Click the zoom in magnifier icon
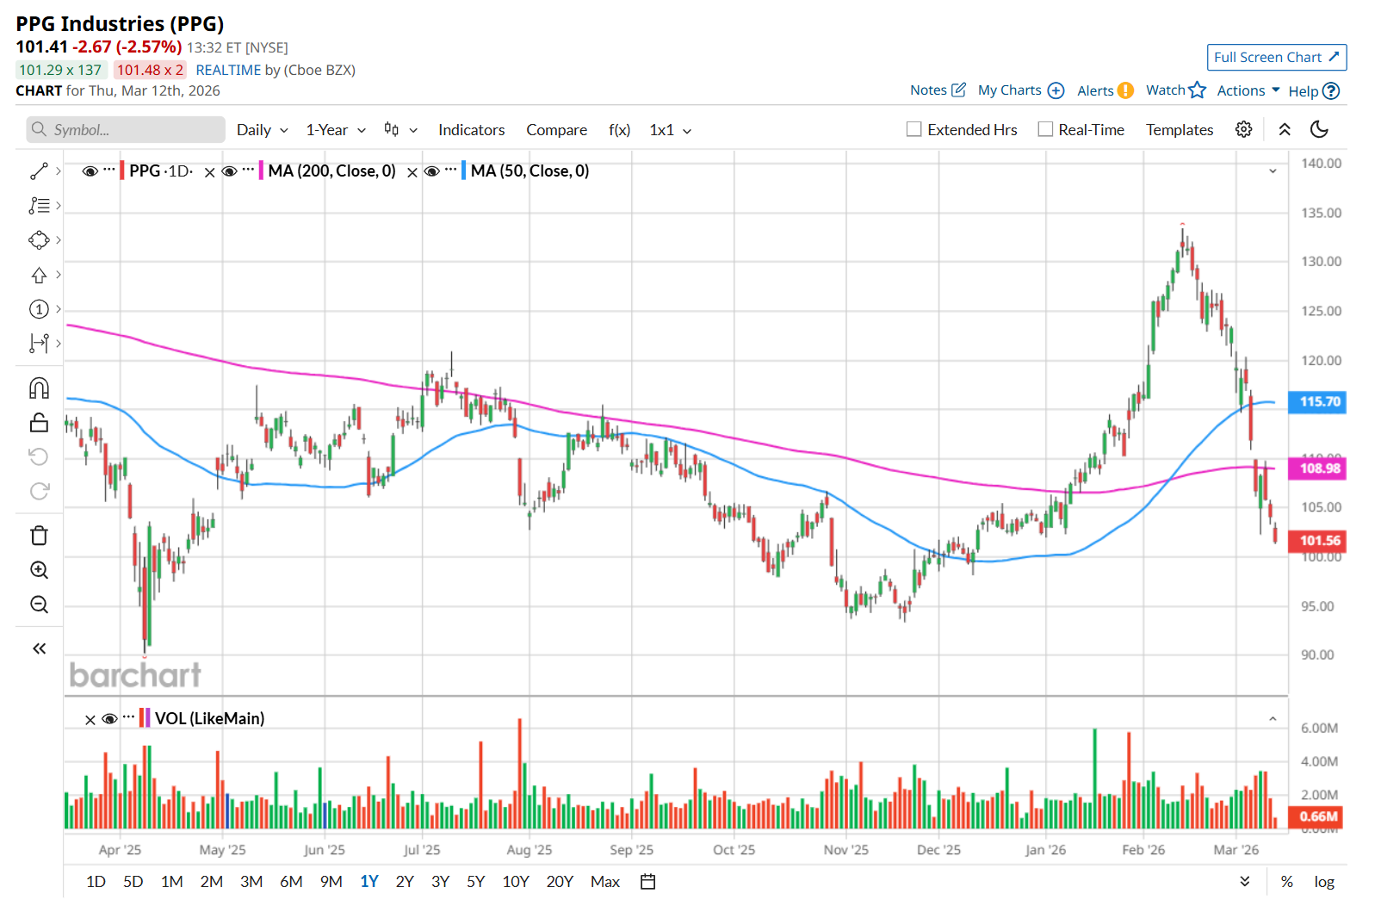The image size is (1381, 912). coord(39,570)
